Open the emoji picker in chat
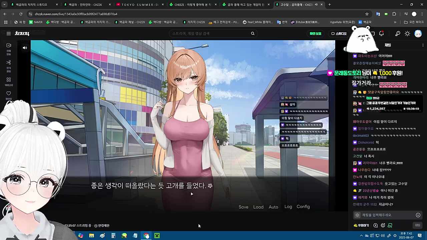427x240 pixels. 418,215
